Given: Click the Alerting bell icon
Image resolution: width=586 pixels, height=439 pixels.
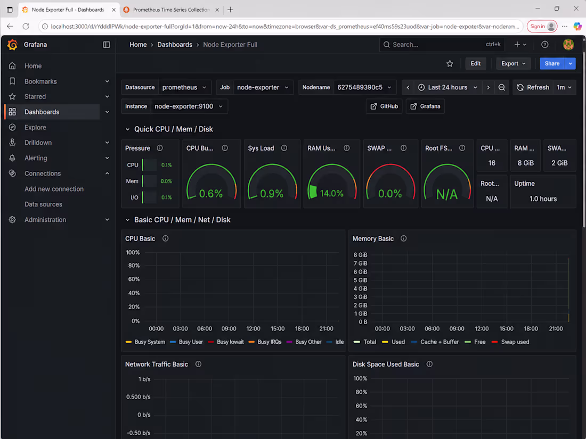Looking at the screenshot, I should click(12, 158).
